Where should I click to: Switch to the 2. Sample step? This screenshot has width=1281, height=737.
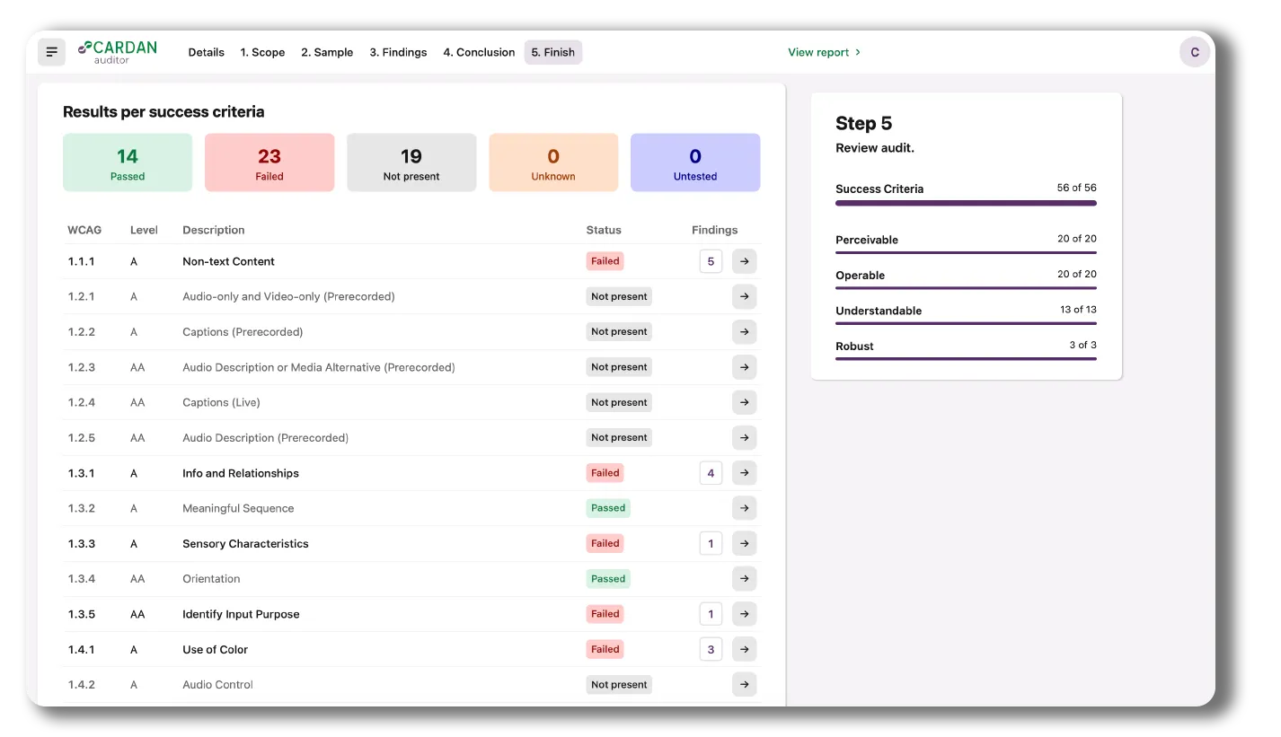tap(327, 52)
